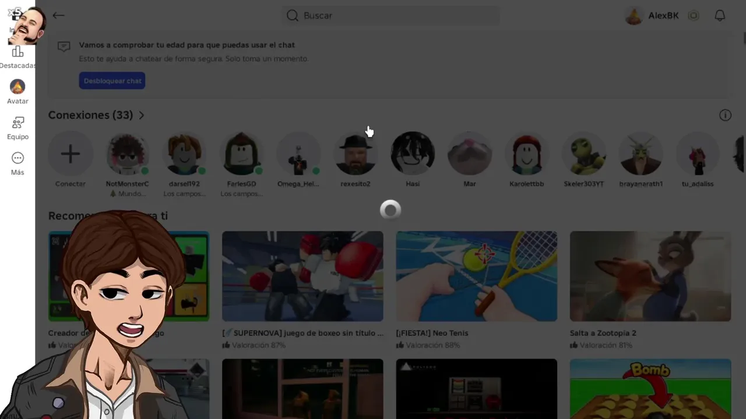Image resolution: width=746 pixels, height=419 pixels.
Task: Expand Conexiones (33) chevron
Action: click(142, 115)
